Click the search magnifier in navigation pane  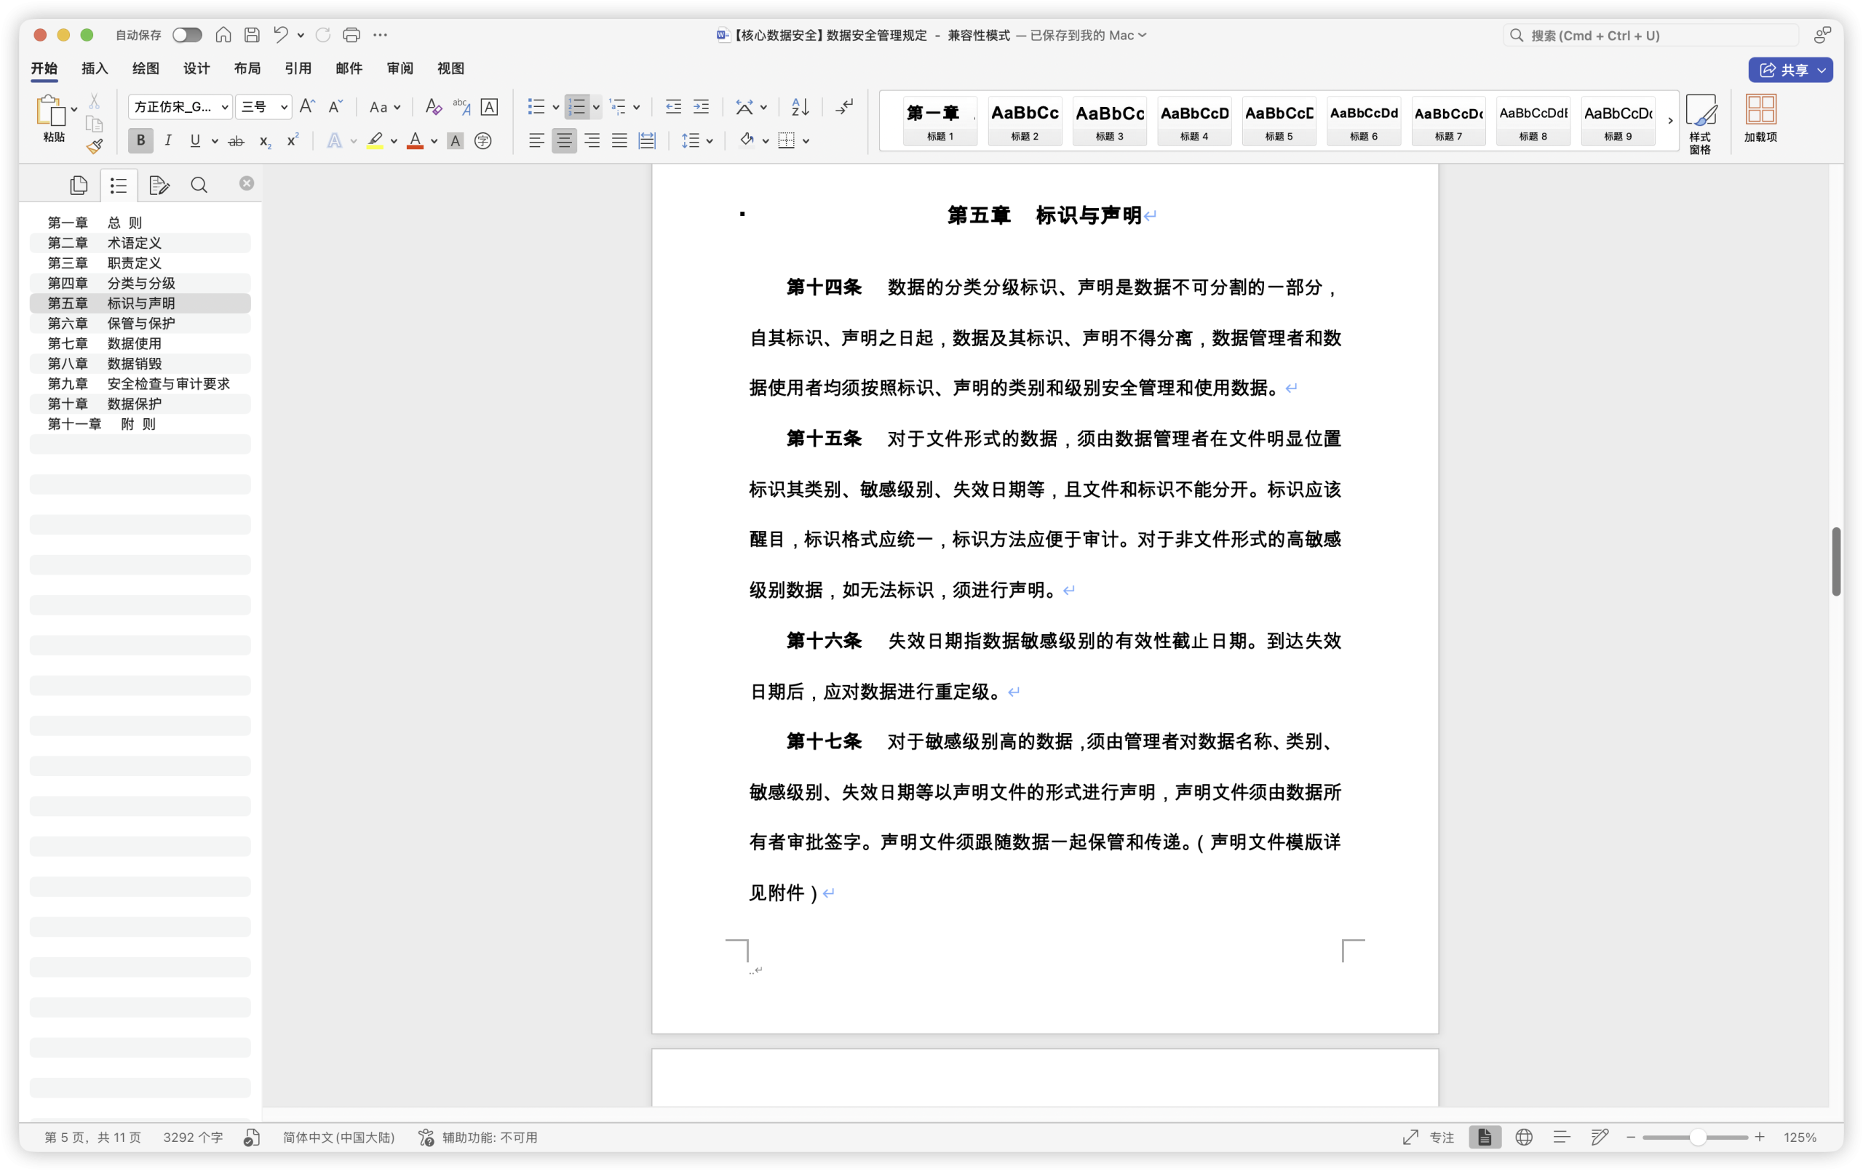point(199,185)
